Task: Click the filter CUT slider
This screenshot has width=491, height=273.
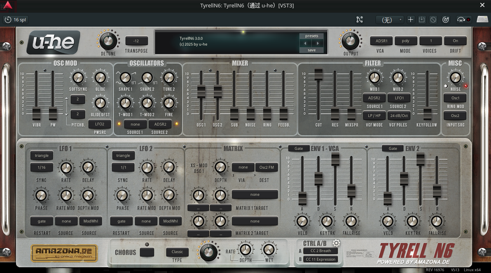Action: pyautogui.click(x=318, y=74)
